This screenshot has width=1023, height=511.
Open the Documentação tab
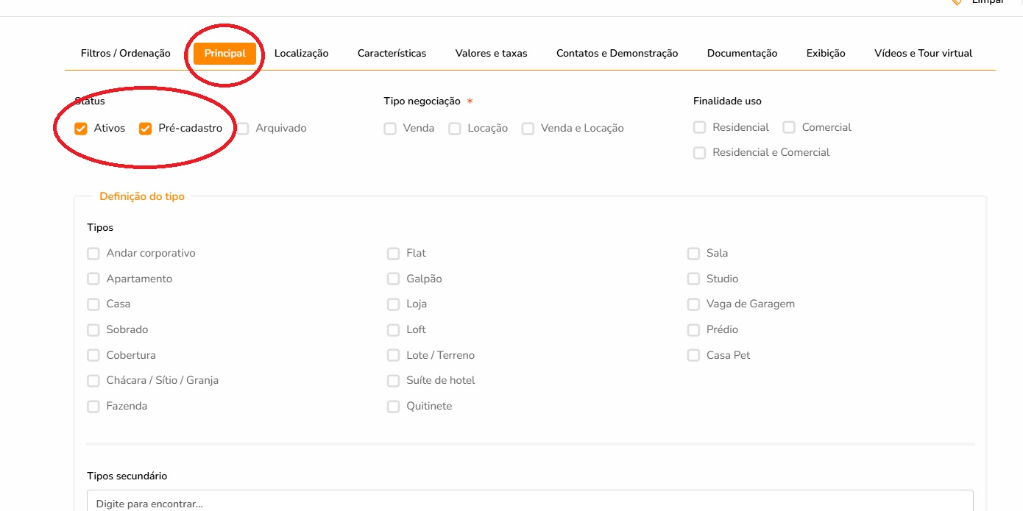coord(742,53)
